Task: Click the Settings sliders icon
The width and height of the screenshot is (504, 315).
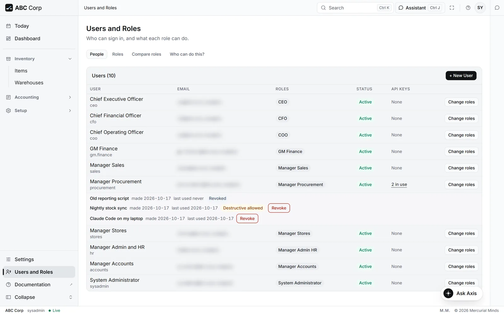Action: pos(9,259)
